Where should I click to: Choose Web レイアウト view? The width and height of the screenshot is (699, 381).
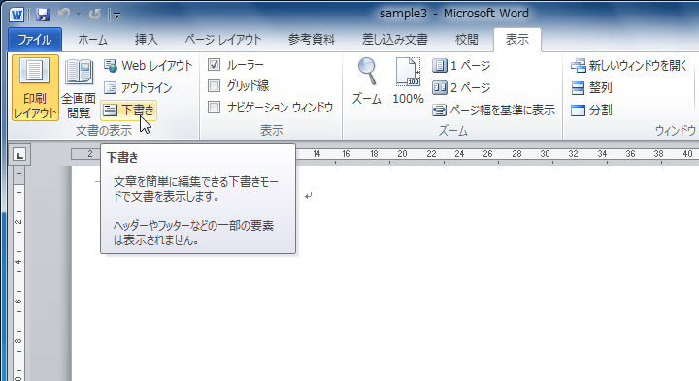[148, 65]
